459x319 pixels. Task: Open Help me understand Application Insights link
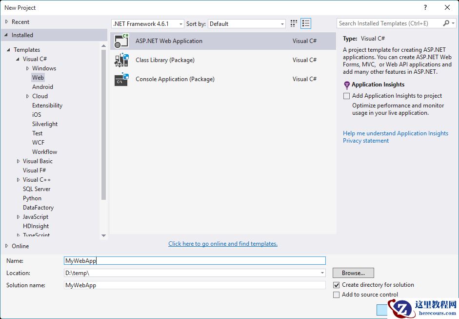point(396,133)
